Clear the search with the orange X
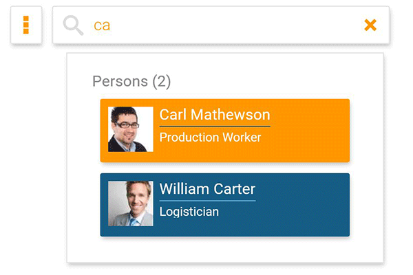Screen dimensions: 413x275 coord(370,25)
